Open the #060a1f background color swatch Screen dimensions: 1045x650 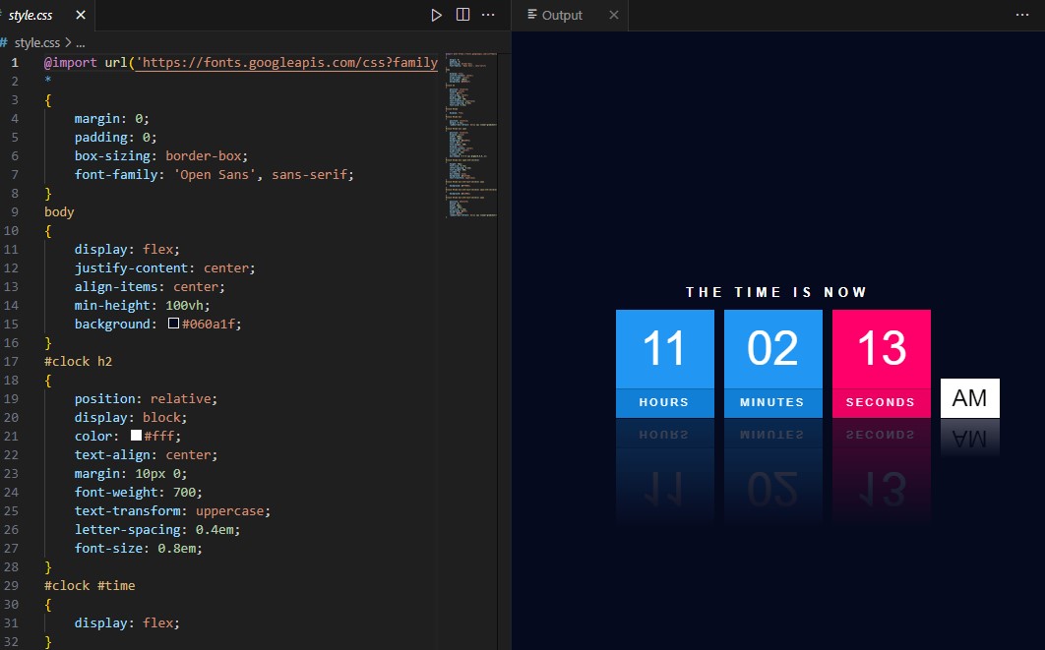[x=173, y=323]
